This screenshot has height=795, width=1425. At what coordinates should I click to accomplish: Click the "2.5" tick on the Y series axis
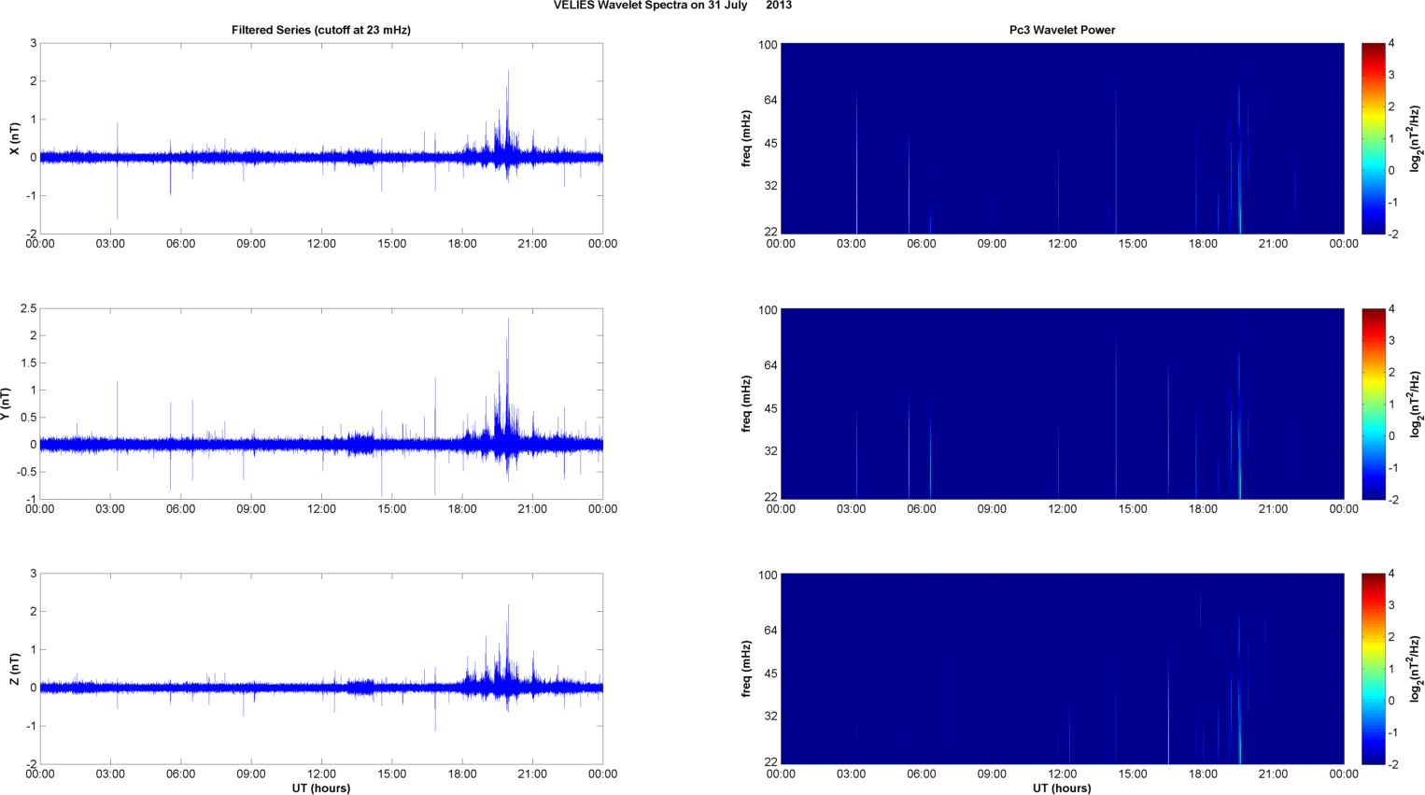[28, 308]
